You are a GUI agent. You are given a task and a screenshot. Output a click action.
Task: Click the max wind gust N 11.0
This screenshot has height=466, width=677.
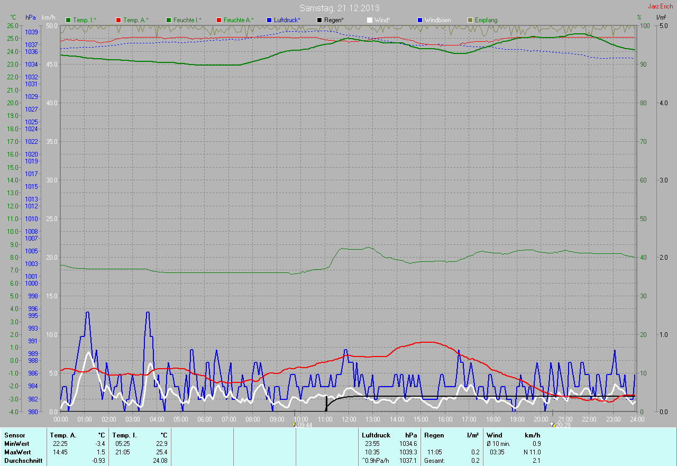(531, 452)
